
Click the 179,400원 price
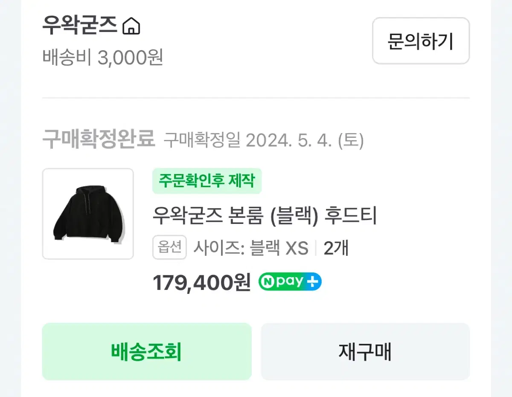point(201,282)
